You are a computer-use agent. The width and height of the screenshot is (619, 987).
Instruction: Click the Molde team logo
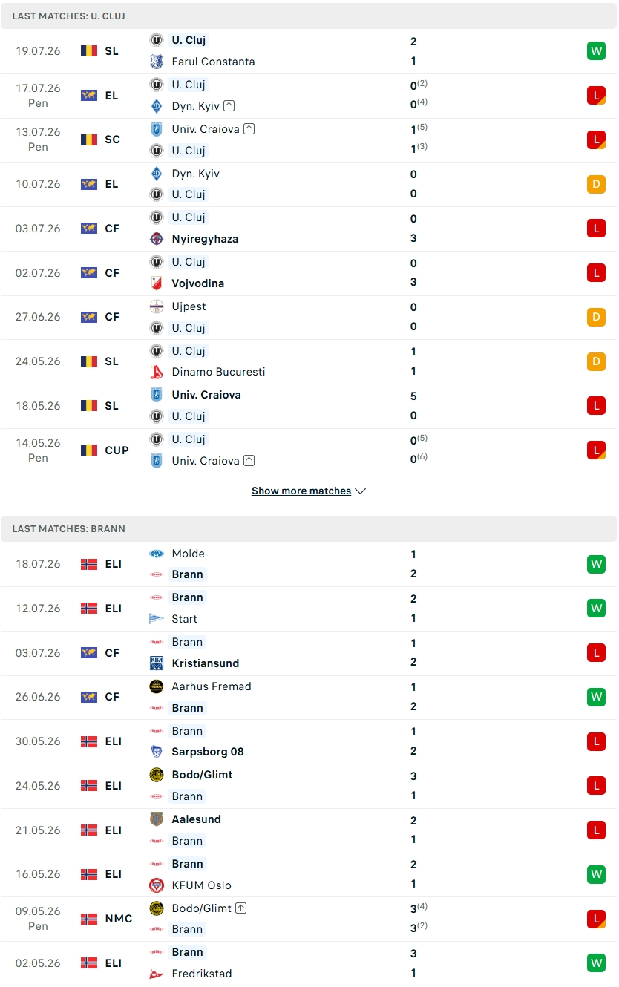click(157, 554)
